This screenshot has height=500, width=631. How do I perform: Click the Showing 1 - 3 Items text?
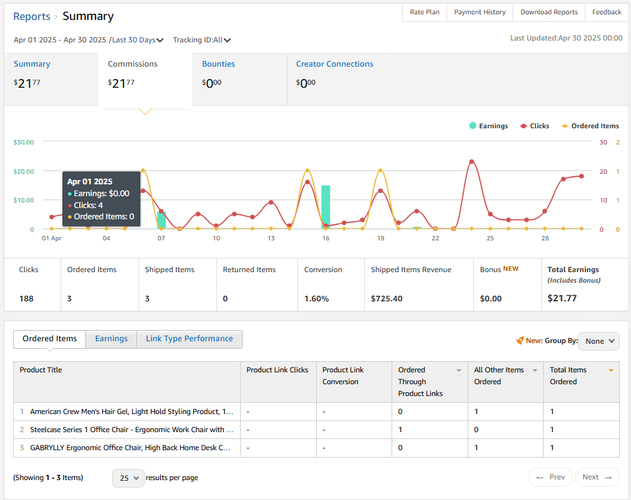(48, 478)
